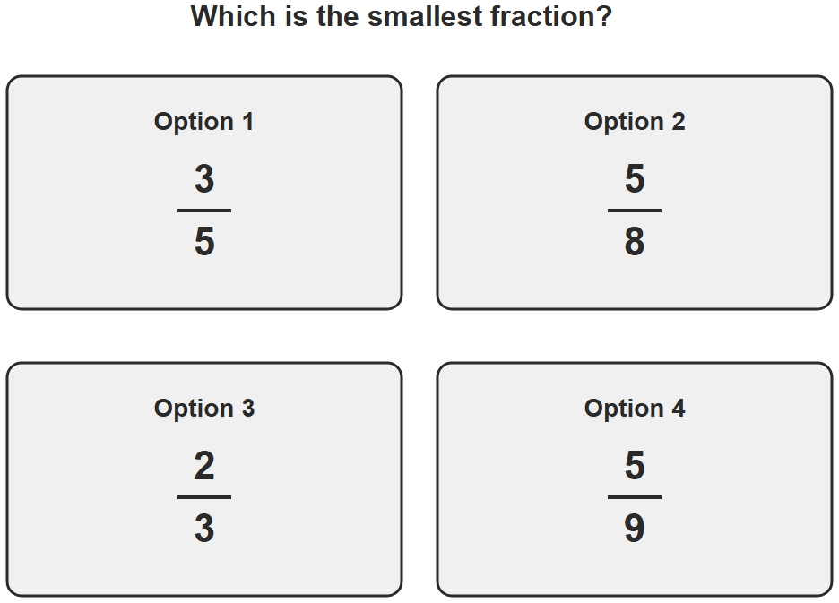The image size is (839, 603).
Task: Click numerator 3 in Option 1
Action: click(x=204, y=178)
